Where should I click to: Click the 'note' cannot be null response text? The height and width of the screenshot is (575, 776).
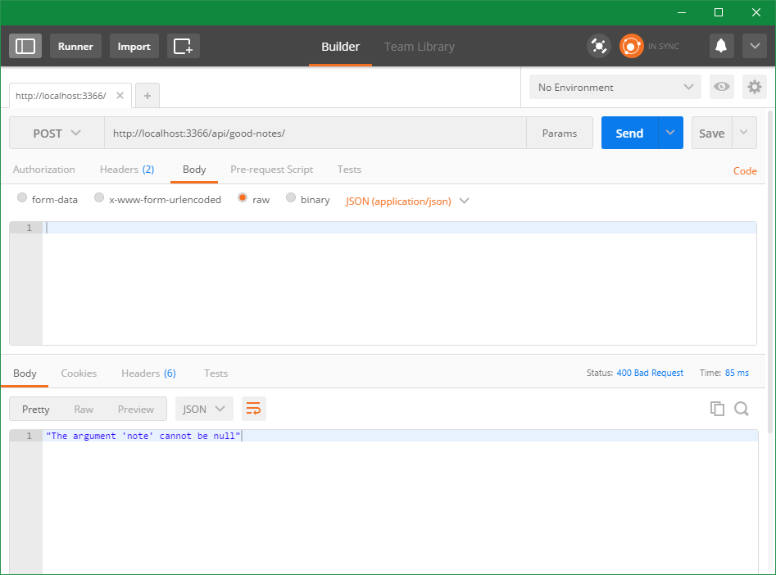[143, 436]
